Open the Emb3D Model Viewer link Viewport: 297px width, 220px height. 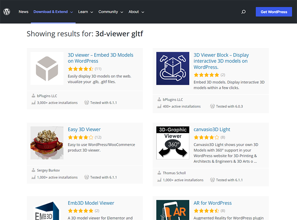(x=91, y=203)
